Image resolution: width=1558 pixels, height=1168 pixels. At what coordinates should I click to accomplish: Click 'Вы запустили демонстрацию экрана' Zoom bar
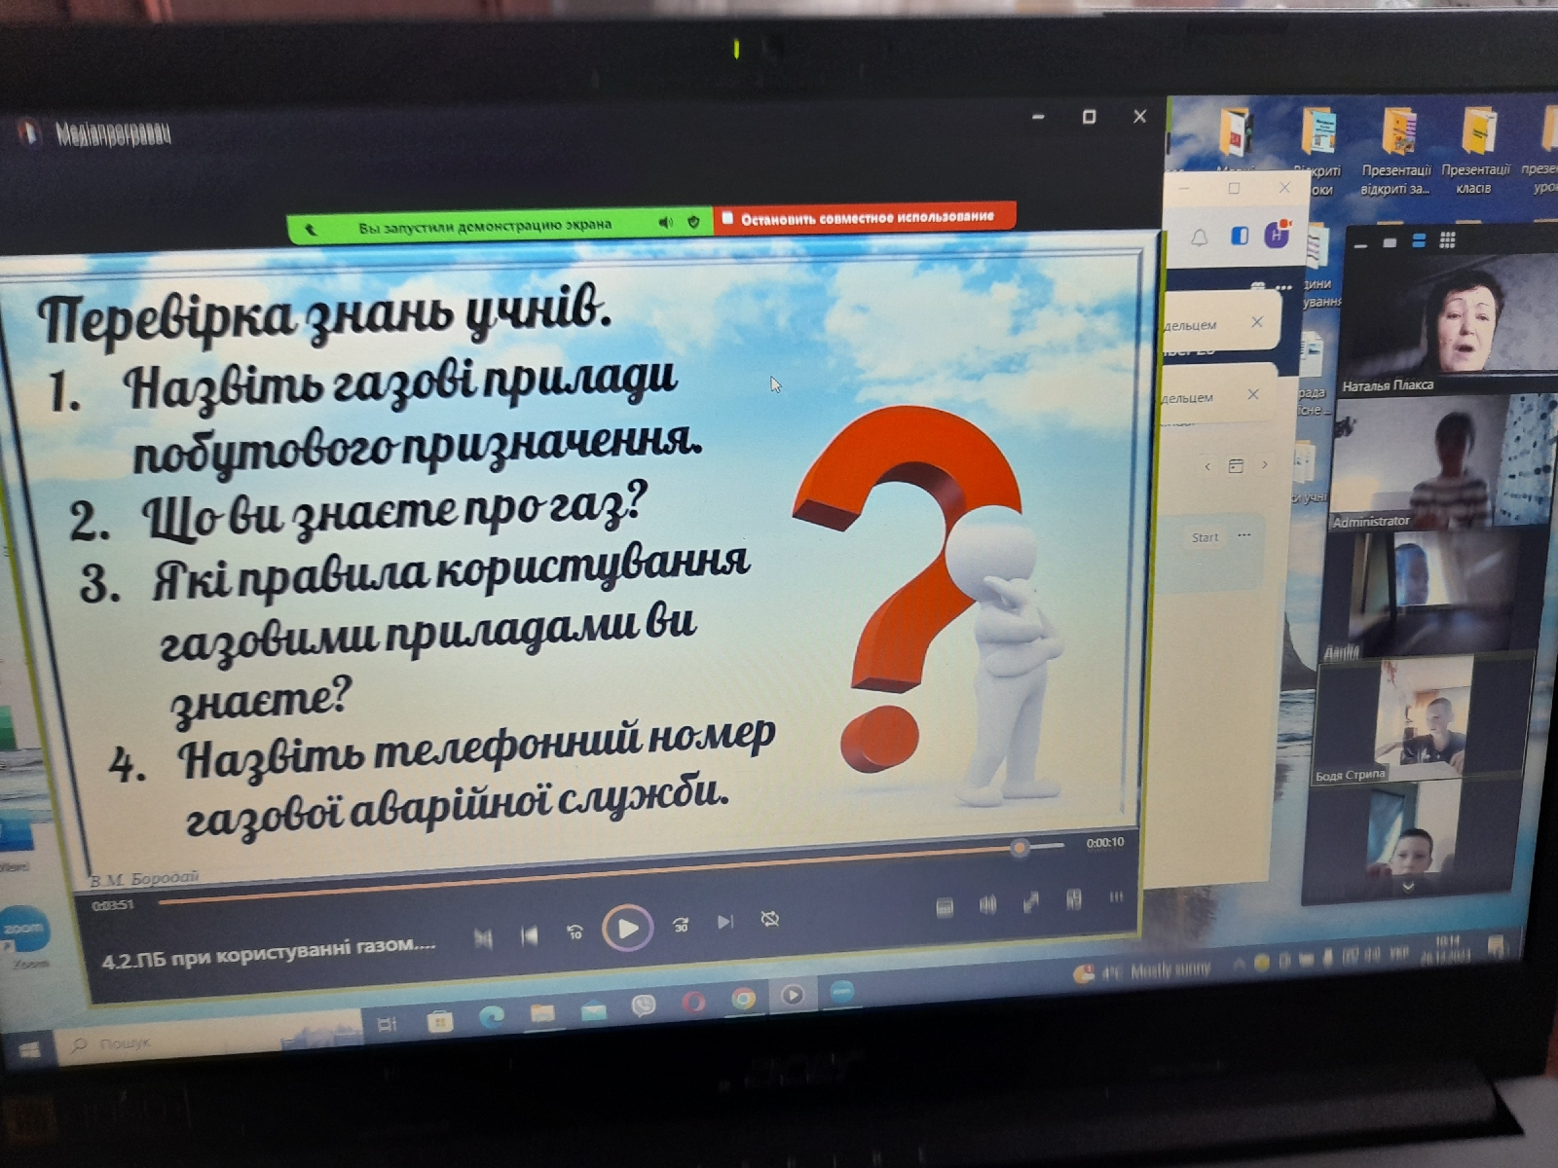(485, 227)
